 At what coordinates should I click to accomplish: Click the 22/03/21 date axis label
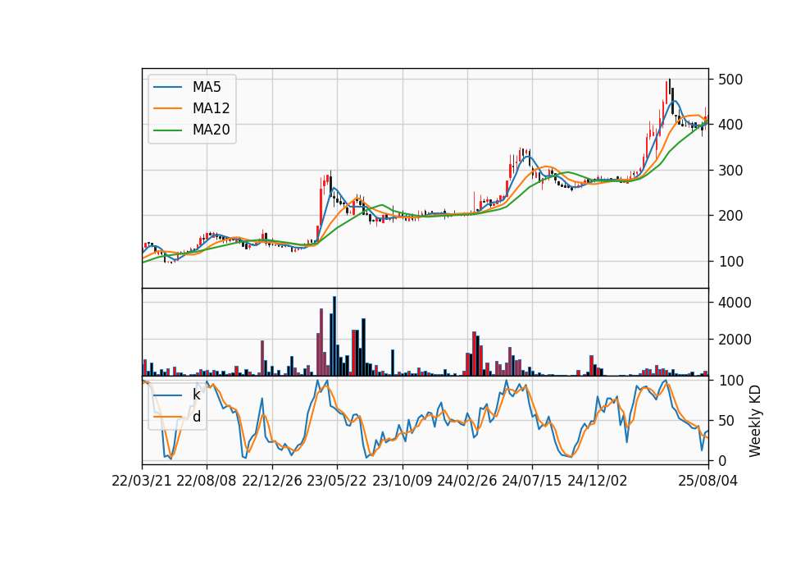(x=142, y=481)
